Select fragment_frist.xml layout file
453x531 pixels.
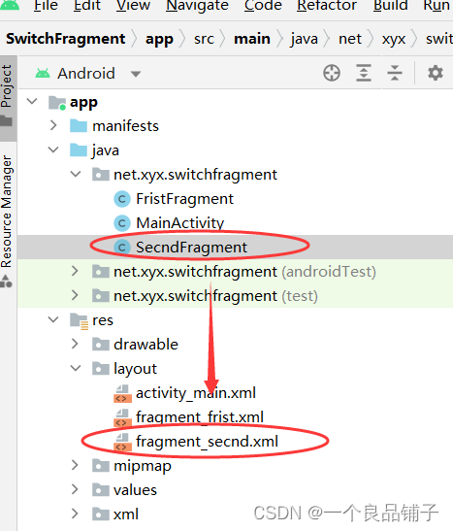200,417
